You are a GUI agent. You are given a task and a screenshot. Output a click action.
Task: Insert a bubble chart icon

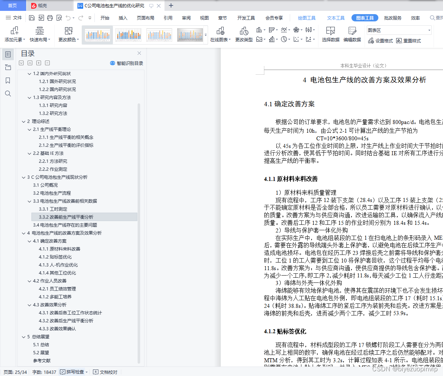309,39
